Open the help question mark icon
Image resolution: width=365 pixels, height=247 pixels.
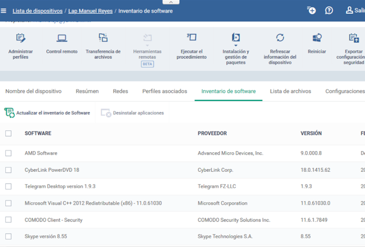click(329, 10)
